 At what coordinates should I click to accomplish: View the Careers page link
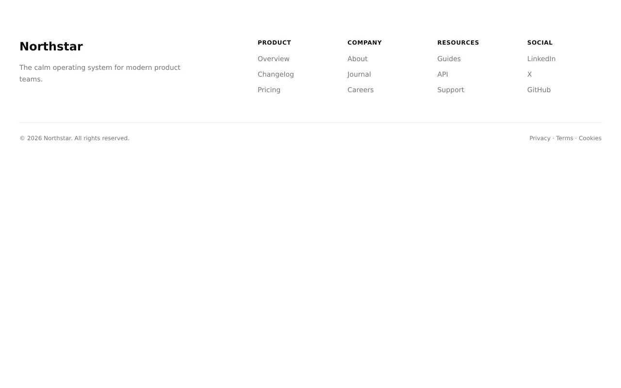pos(360,90)
